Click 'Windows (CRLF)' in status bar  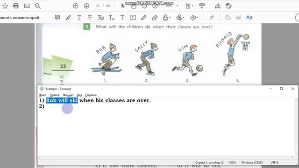pos(252,162)
